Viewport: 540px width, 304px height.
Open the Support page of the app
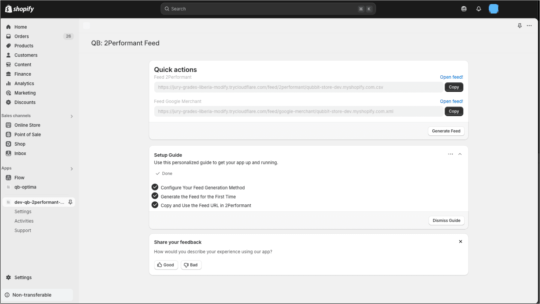pos(23,230)
